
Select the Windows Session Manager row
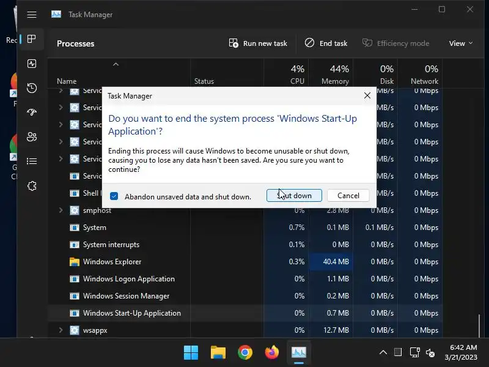click(x=245, y=296)
